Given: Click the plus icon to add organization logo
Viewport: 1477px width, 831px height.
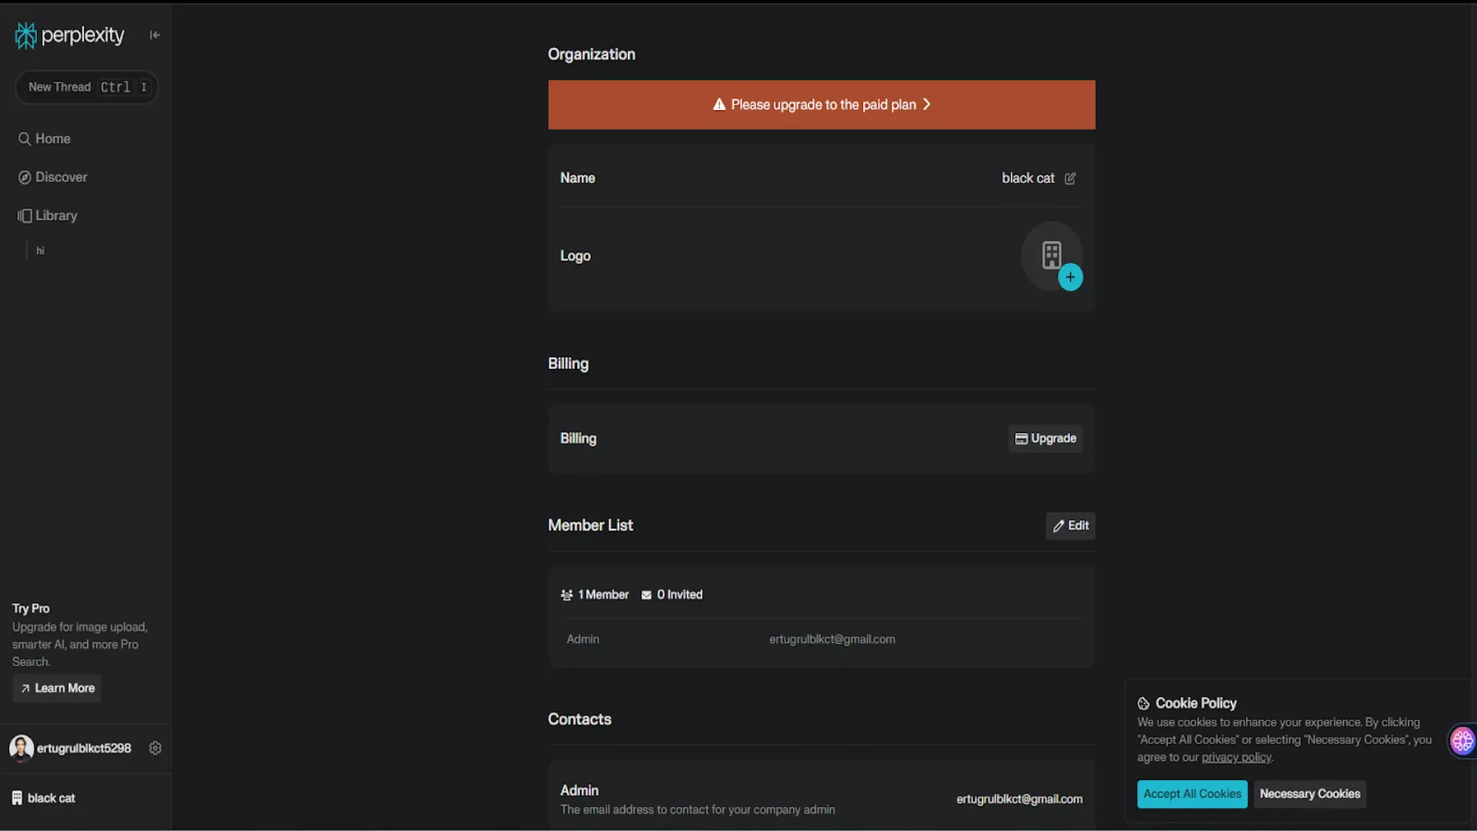Looking at the screenshot, I should [1070, 277].
